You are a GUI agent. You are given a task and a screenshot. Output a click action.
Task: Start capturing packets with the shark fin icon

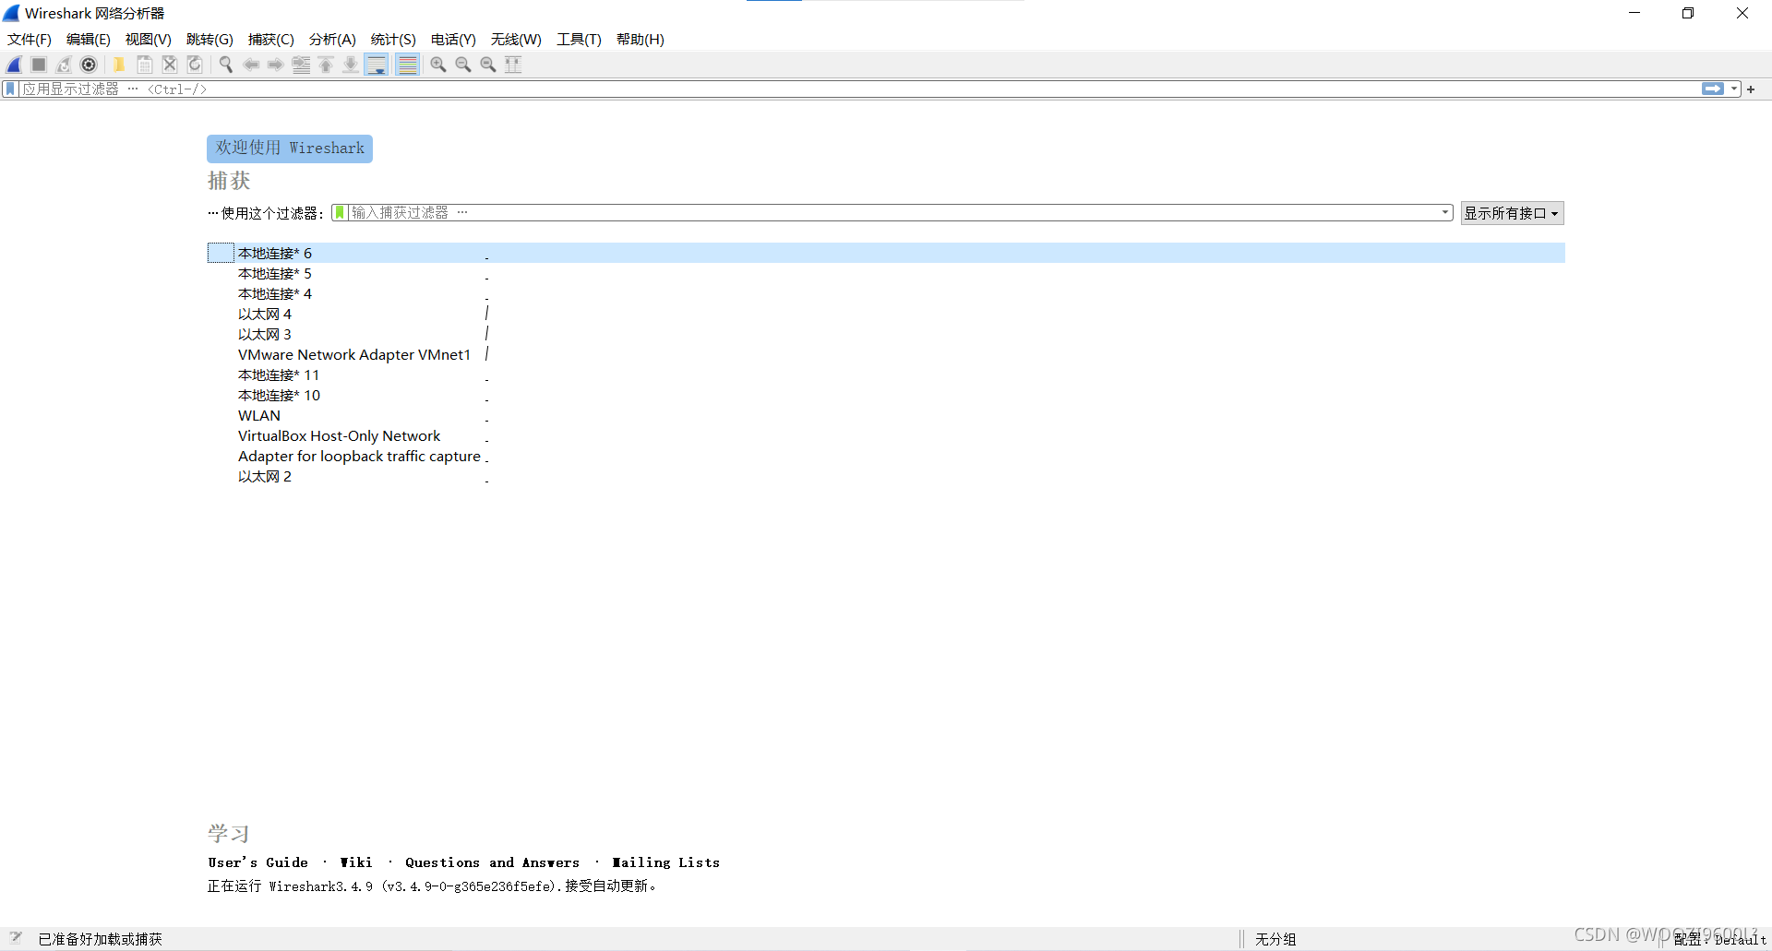(14, 65)
